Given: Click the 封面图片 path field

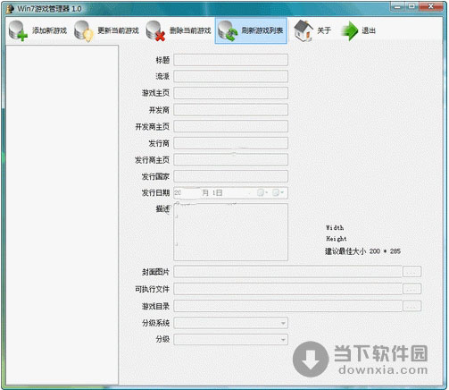Looking at the screenshot, I should point(287,272).
